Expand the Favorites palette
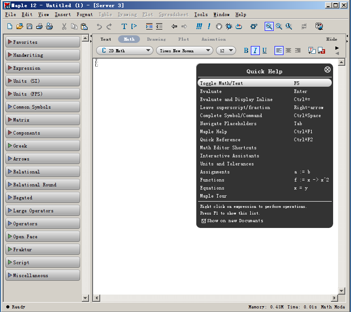 42,42
